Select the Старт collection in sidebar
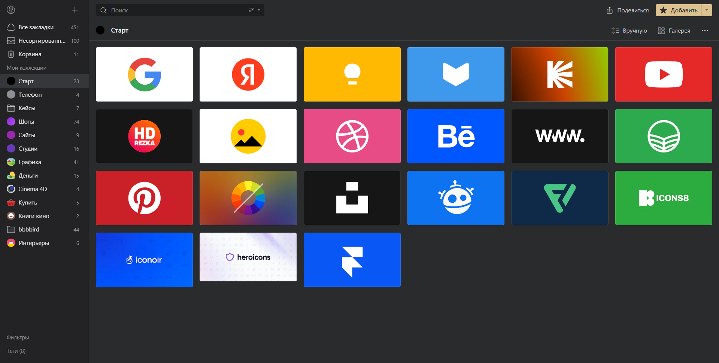The width and height of the screenshot is (719, 363). (44, 81)
